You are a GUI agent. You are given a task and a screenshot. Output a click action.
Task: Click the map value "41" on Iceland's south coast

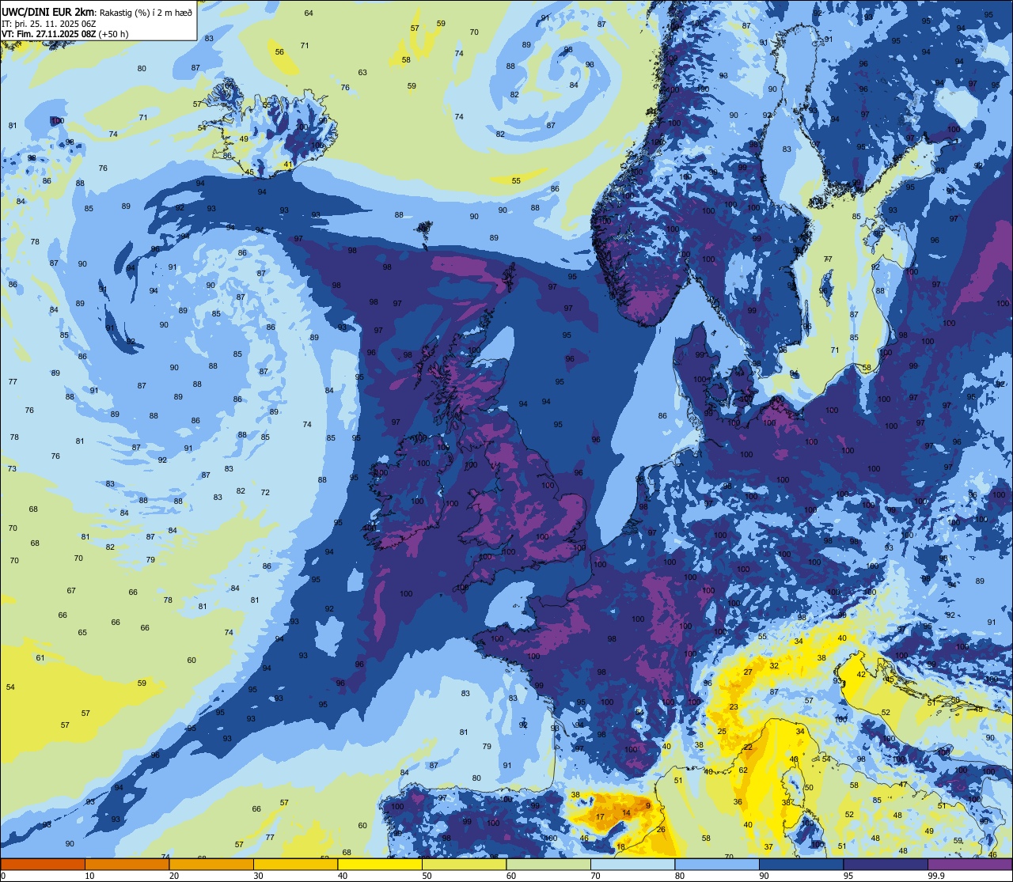288,165
